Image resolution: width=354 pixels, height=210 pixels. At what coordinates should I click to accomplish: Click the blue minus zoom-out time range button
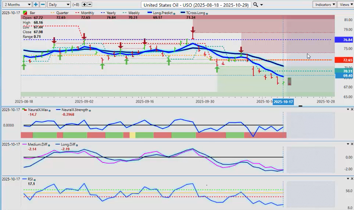click(43, 5)
